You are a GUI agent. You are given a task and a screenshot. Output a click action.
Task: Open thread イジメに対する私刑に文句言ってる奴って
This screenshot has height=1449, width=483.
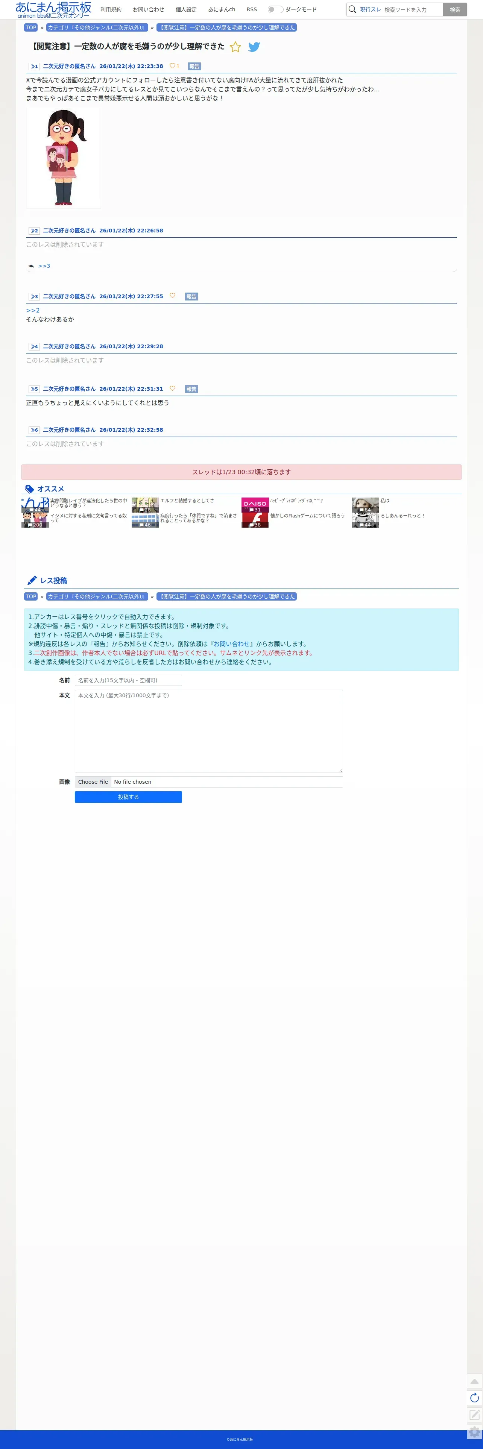89,518
